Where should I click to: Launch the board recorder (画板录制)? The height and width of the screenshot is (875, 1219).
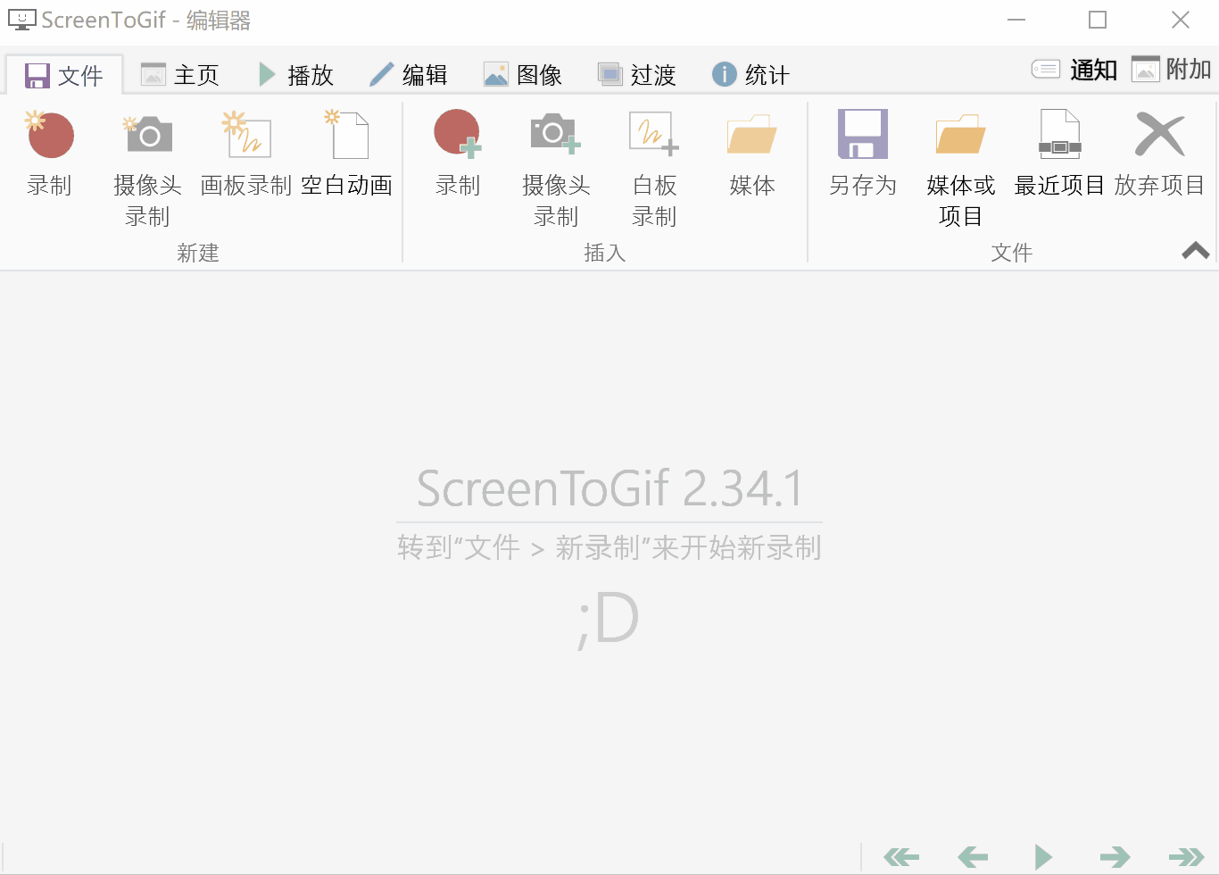[x=246, y=152]
